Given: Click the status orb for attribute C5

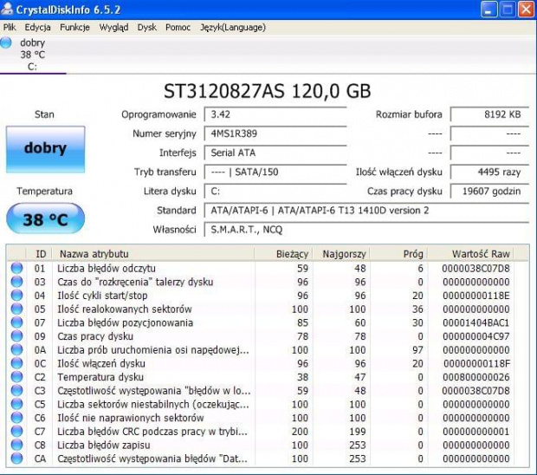Looking at the screenshot, I should tap(16, 404).
